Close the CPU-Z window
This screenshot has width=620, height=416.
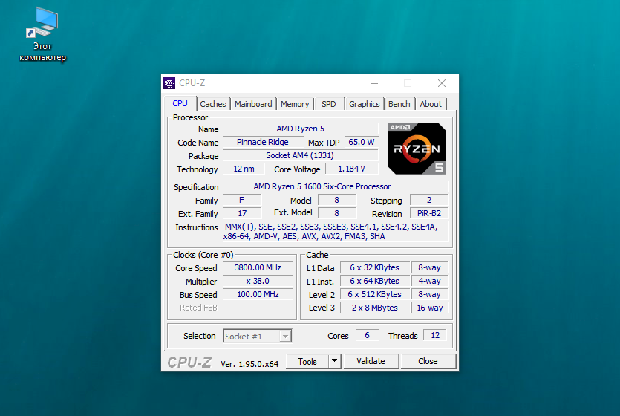pyautogui.click(x=442, y=83)
